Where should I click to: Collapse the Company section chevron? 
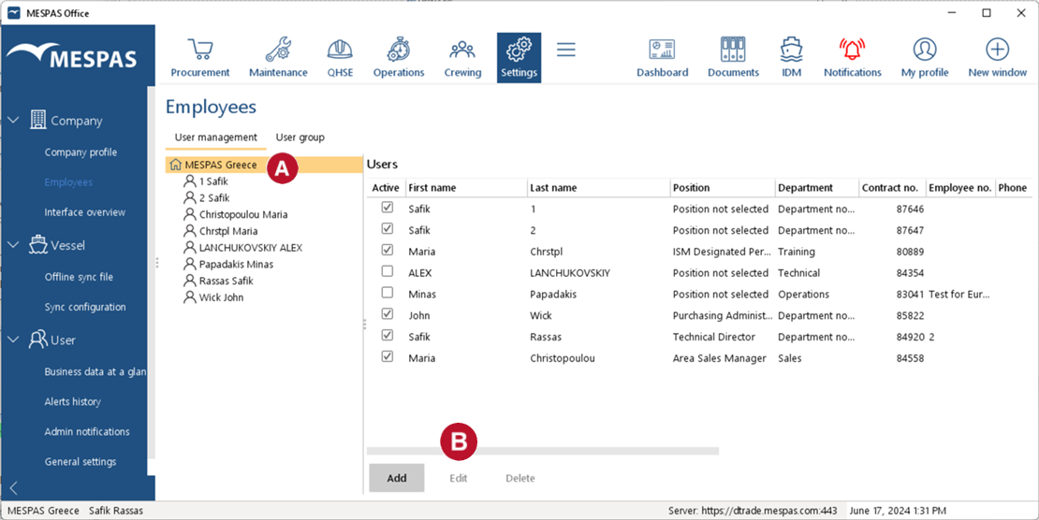coord(14,121)
